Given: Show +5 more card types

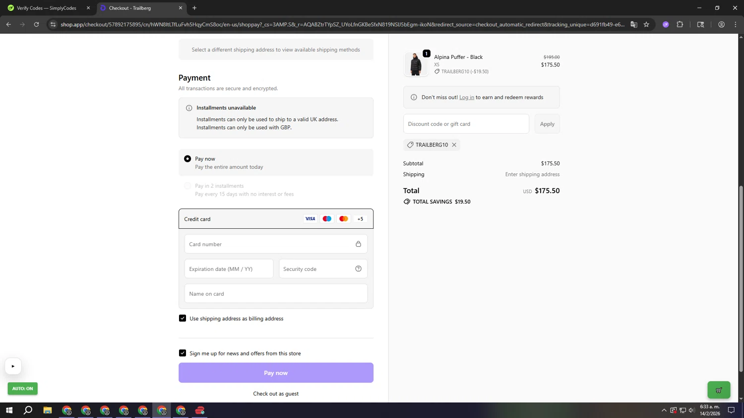Looking at the screenshot, I should tap(360, 218).
